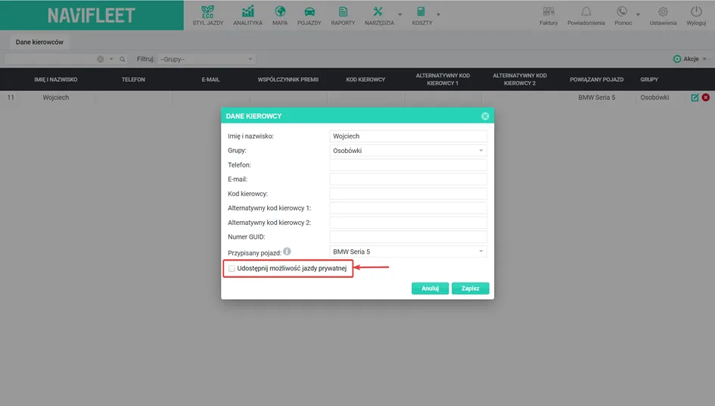Sort by Kod kierowcy column header

click(x=365, y=80)
